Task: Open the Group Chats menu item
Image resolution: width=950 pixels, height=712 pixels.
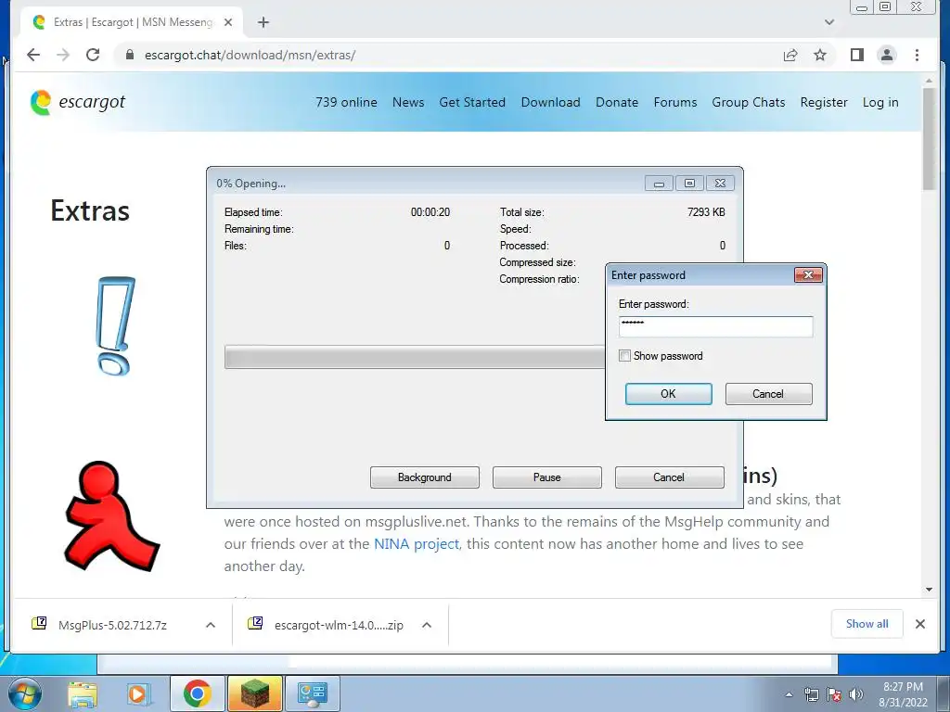Action: point(749,102)
